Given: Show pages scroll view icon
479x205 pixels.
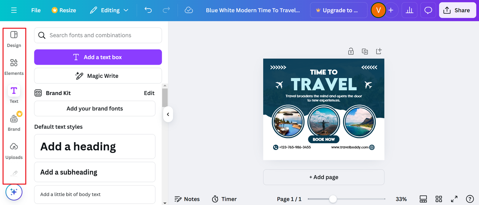Looking at the screenshot, I should pos(423,199).
